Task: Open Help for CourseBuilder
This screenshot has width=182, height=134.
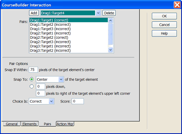Action: coord(164,33)
